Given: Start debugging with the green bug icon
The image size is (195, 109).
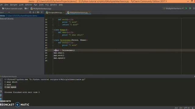Looking at the screenshot, I should pyautogui.click(x=190, y=8).
